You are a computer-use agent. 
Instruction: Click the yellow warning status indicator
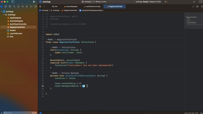[166, 2]
